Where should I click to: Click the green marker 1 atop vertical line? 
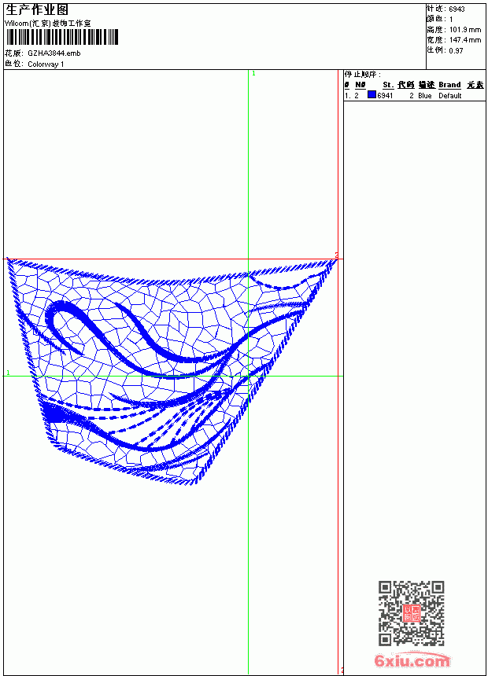tap(253, 74)
